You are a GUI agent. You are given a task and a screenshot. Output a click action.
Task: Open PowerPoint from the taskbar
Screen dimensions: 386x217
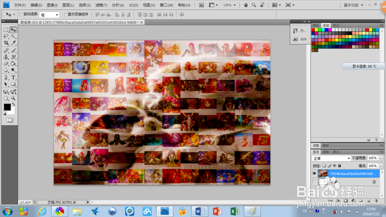tap(217, 211)
